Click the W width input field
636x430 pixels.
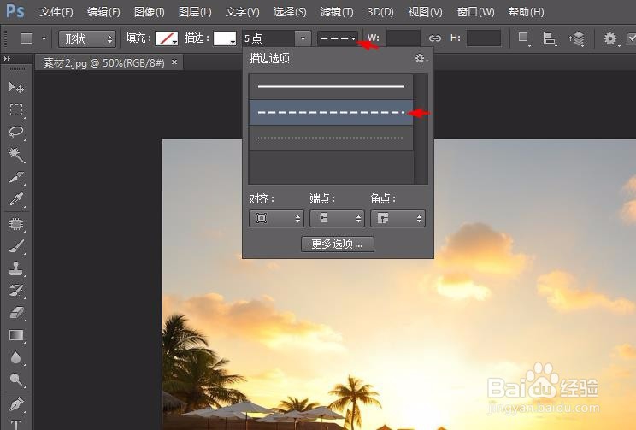[x=403, y=38]
